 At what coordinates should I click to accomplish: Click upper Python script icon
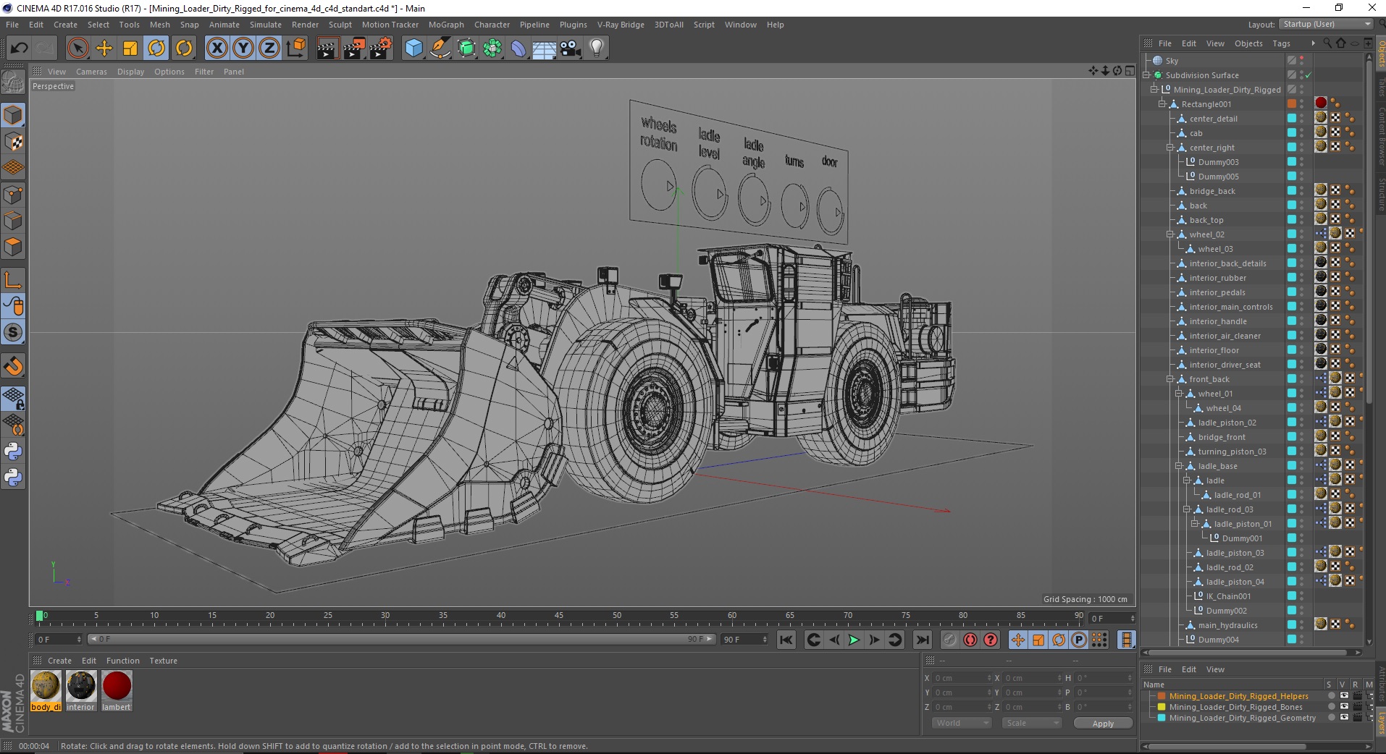[13, 452]
